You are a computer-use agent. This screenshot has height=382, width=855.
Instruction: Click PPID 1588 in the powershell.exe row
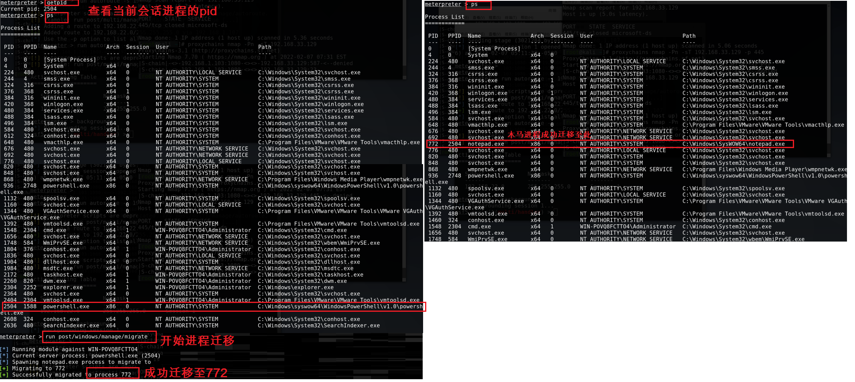pos(30,307)
